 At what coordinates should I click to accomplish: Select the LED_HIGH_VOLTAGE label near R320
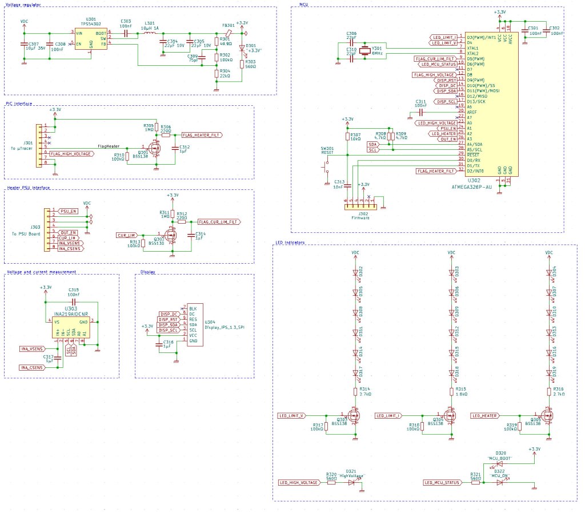pos(298,483)
